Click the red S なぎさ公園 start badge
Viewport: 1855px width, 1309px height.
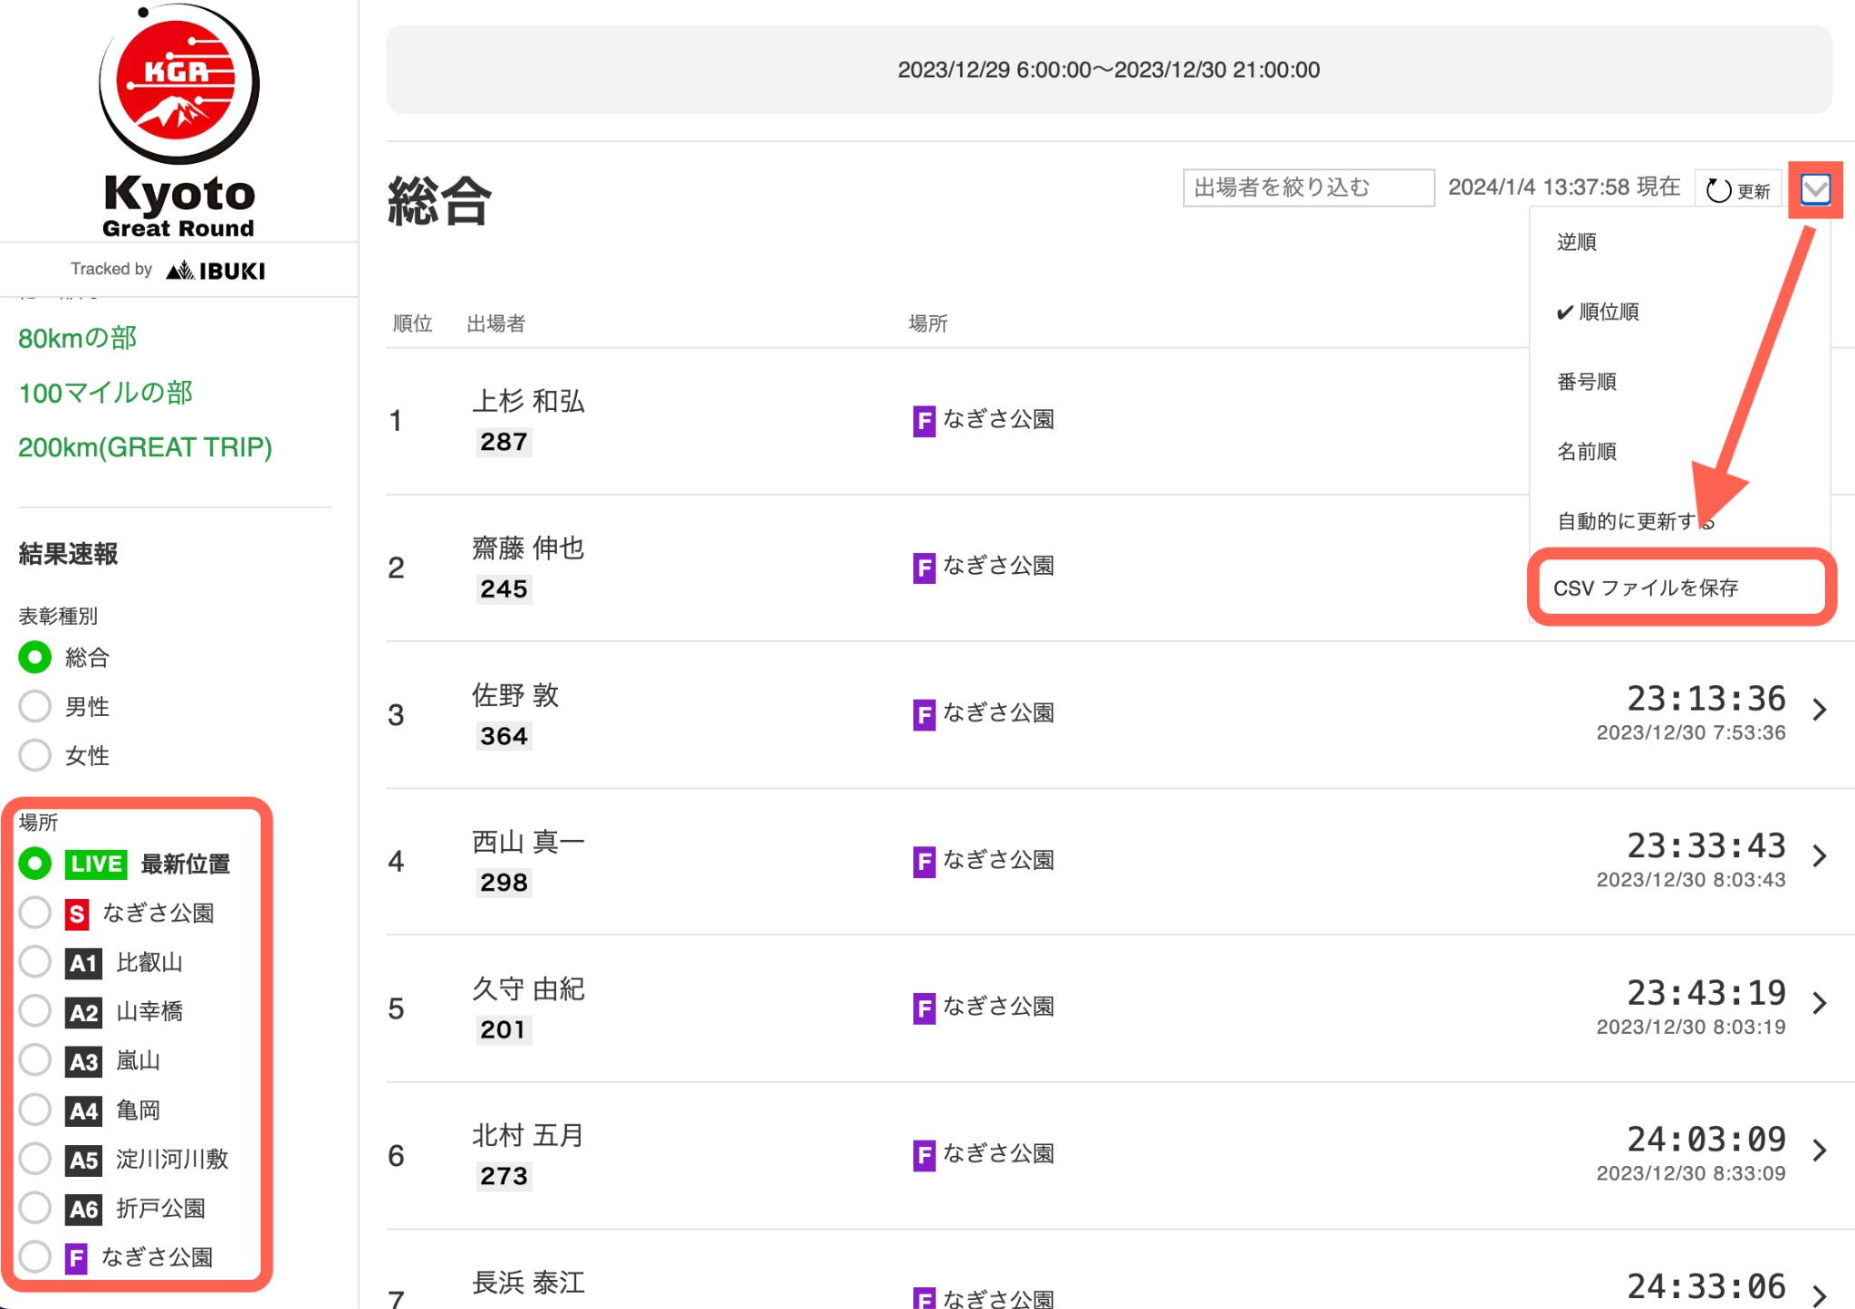(x=77, y=913)
